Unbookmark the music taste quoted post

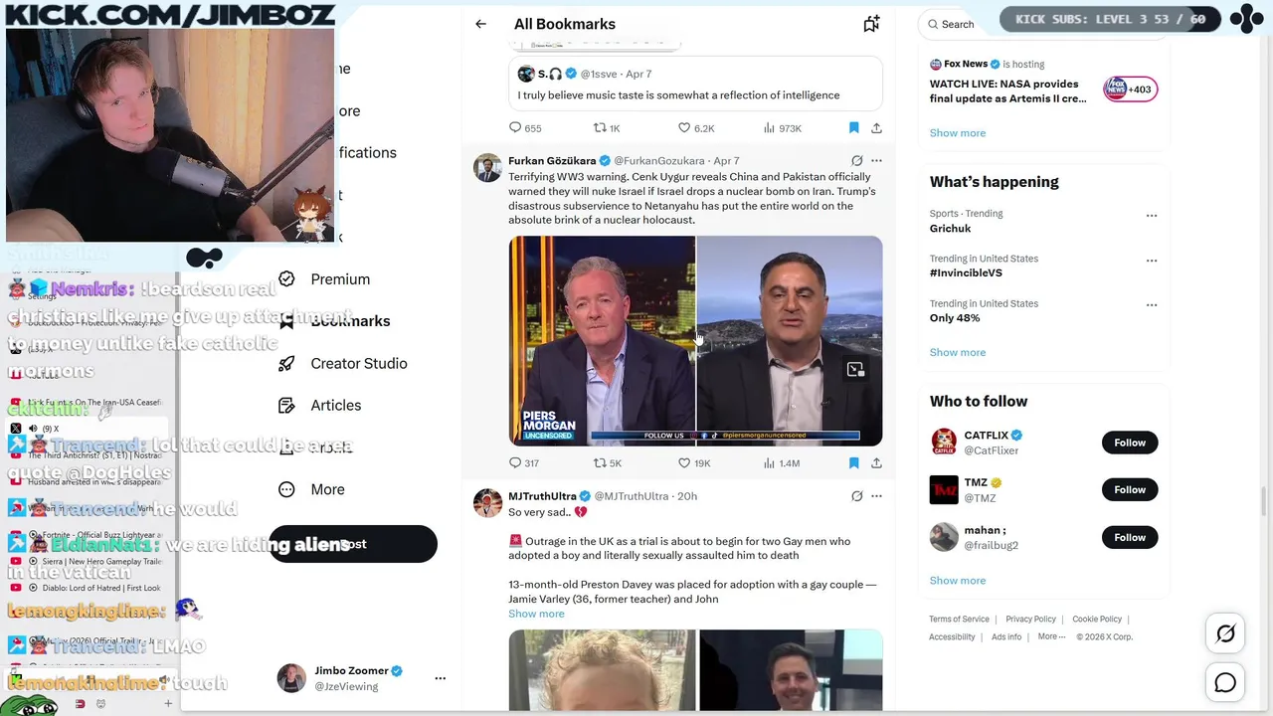click(x=853, y=127)
